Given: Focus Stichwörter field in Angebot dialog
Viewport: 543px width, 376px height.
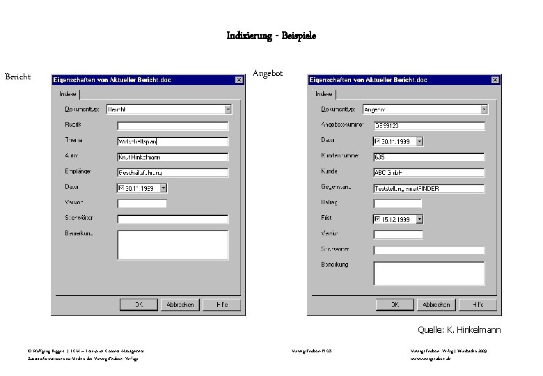Looking at the screenshot, I should pos(429,250).
